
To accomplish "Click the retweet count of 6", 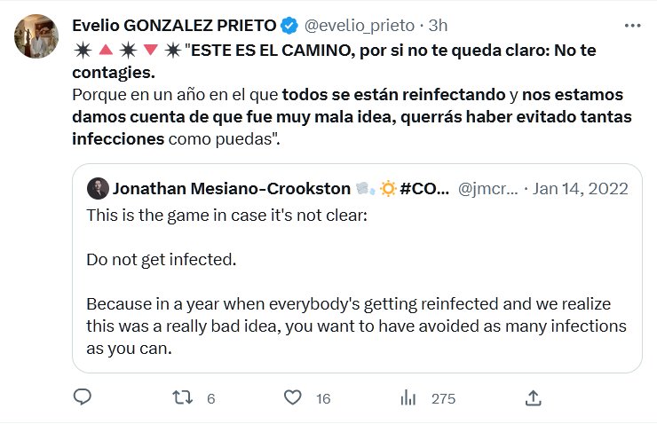I will click(210, 399).
